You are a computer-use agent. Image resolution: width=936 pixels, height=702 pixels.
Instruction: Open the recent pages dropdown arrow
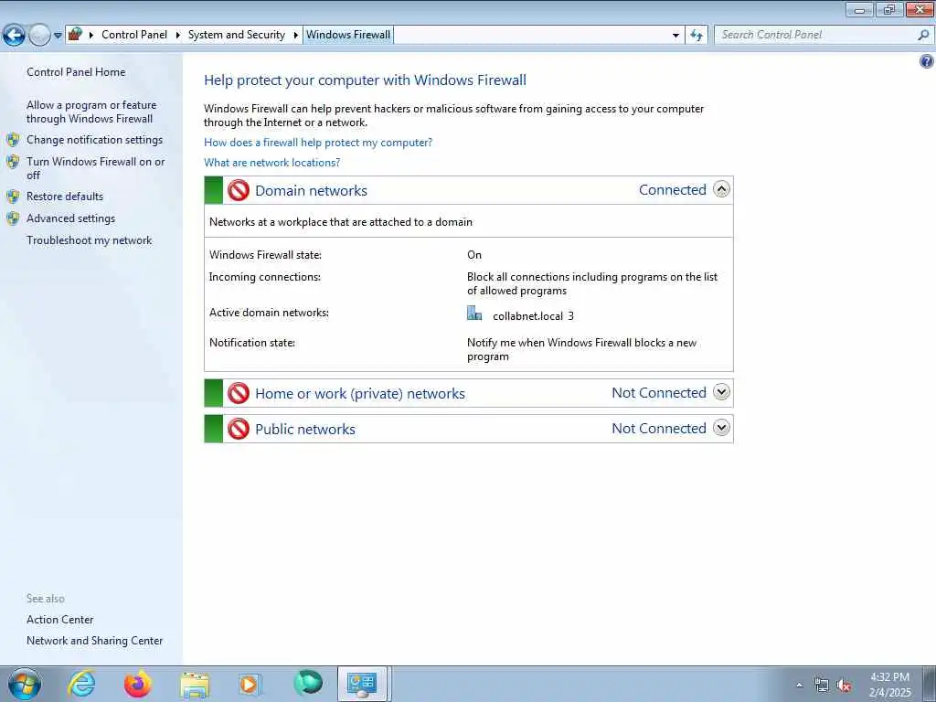pyautogui.click(x=58, y=36)
